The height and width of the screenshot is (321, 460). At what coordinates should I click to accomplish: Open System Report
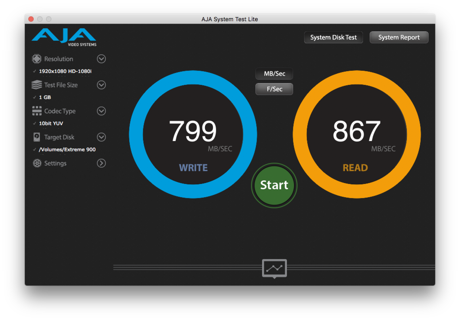(x=399, y=37)
